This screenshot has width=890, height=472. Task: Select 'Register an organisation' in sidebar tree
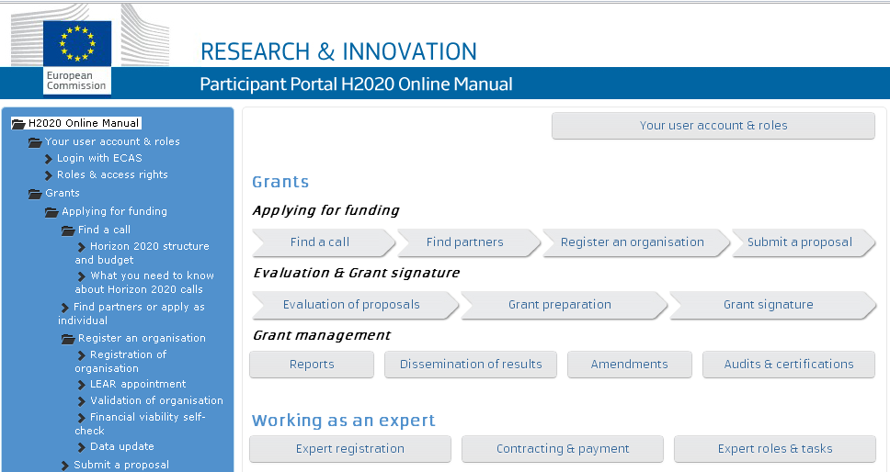pyautogui.click(x=142, y=338)
